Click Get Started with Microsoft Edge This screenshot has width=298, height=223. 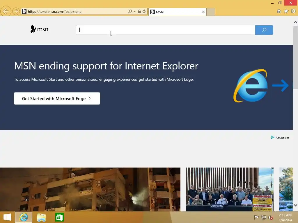click(57, 98)
